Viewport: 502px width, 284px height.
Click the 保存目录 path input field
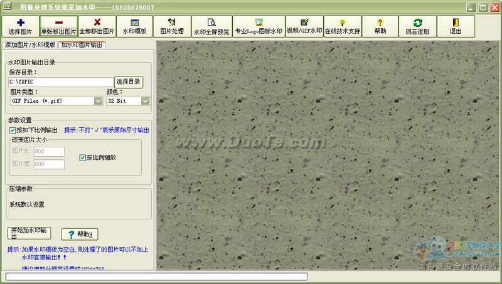point(60,82)
